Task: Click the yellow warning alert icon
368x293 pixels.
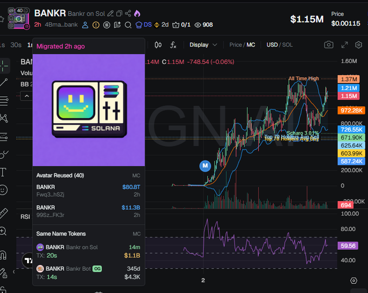Action: click(x=96, y=25)
